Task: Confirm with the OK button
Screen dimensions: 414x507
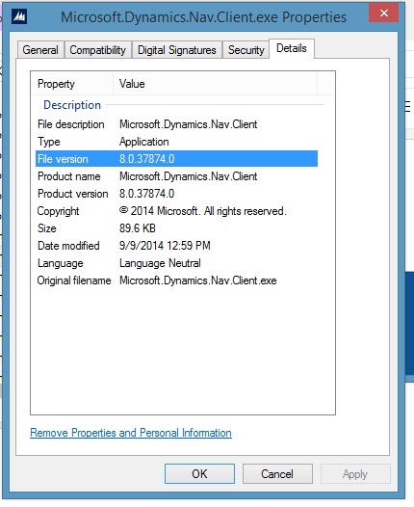Action: tap(199, 474)
